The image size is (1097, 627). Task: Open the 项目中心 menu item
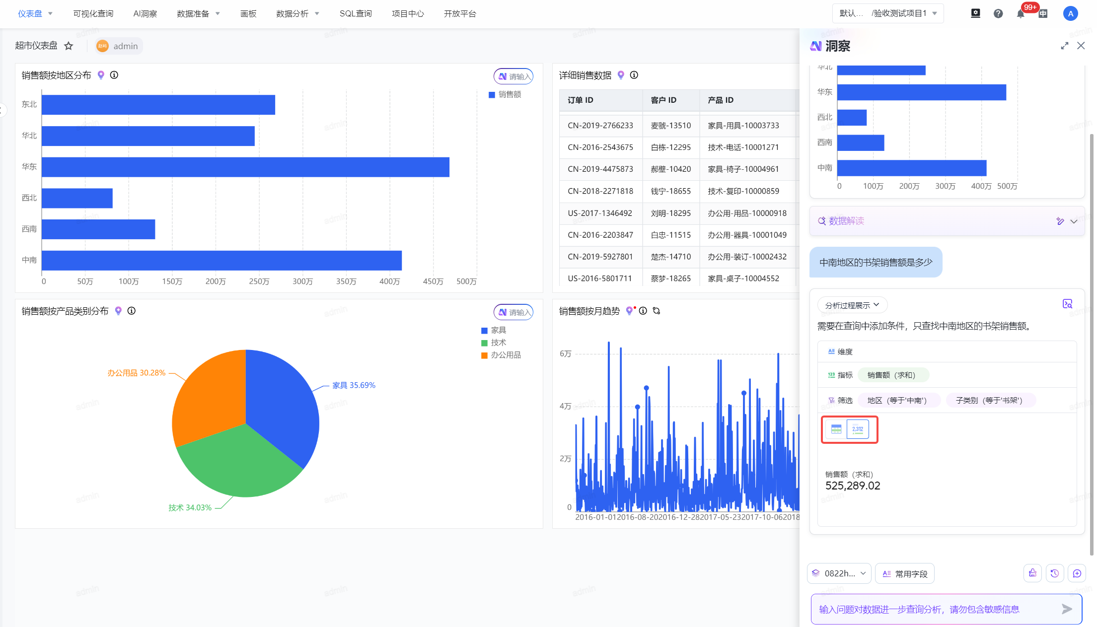tap(408, 14)
